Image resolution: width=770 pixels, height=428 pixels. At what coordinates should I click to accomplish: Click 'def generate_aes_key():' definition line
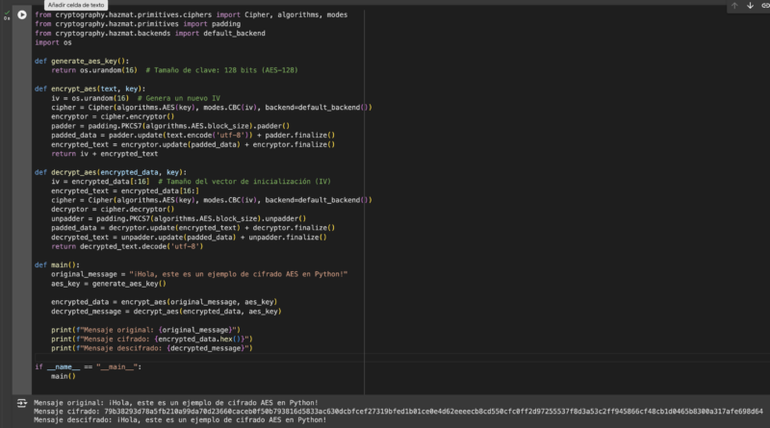point(82,61)
